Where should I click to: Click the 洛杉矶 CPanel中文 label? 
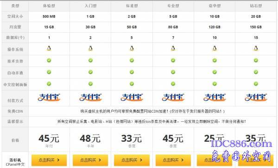pos(15,162)
